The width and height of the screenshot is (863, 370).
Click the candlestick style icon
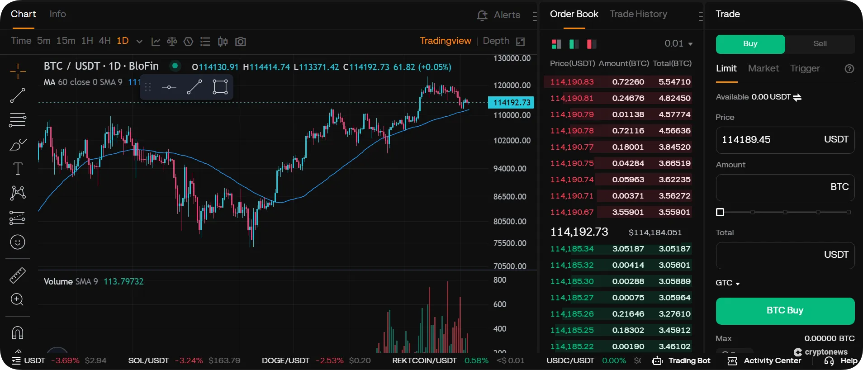pos(223,42)
